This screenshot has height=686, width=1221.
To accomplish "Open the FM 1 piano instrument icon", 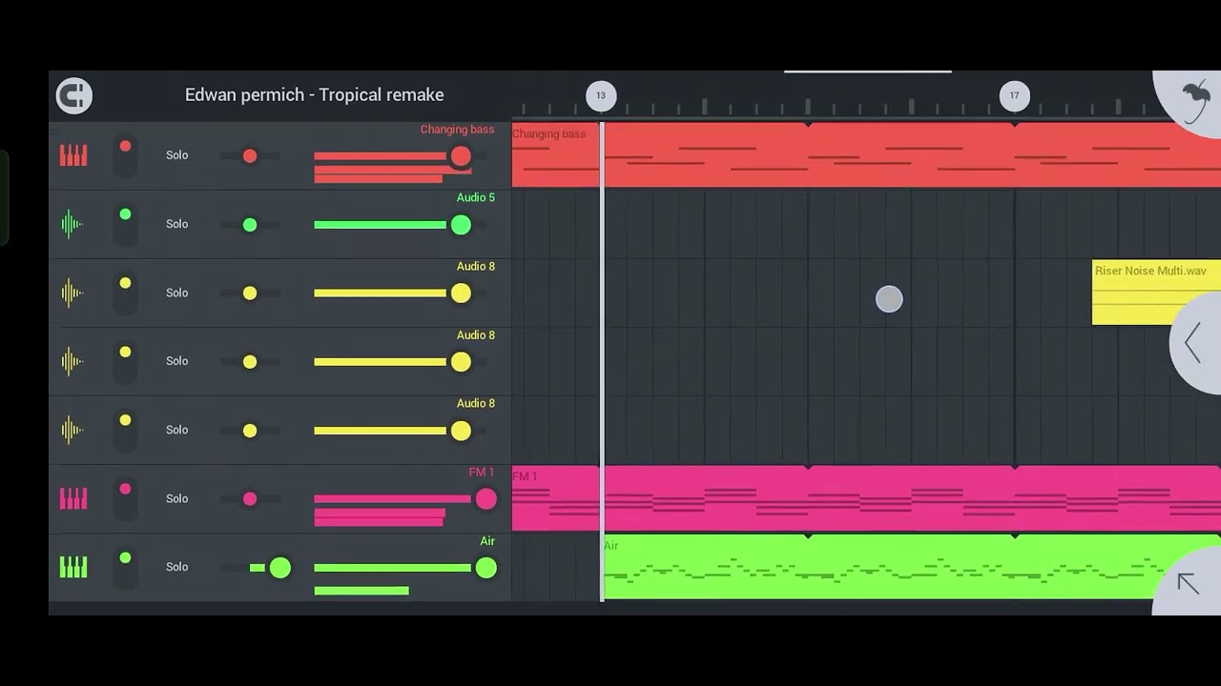I will 73,498.
